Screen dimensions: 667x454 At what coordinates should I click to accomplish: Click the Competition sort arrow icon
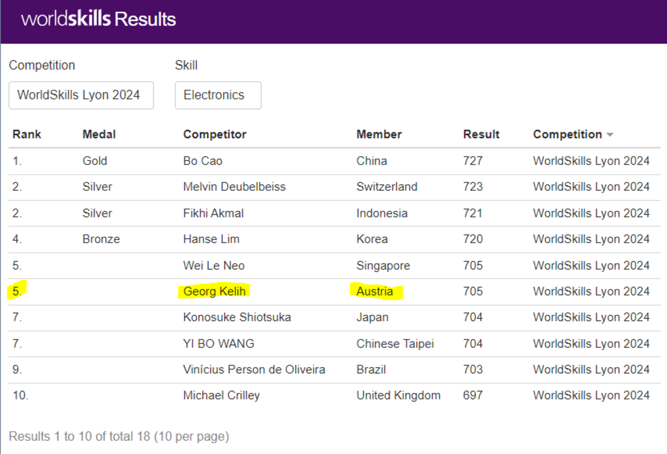(610, 135)
